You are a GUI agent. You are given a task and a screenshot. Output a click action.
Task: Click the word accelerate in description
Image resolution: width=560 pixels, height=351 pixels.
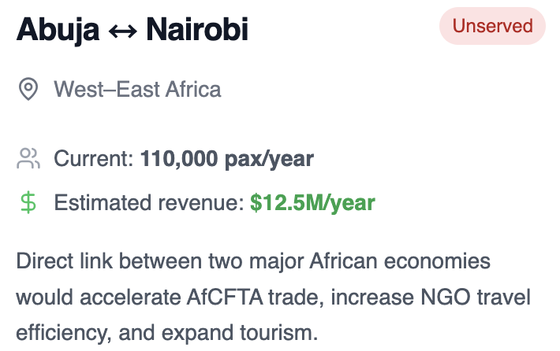point(130,297)
